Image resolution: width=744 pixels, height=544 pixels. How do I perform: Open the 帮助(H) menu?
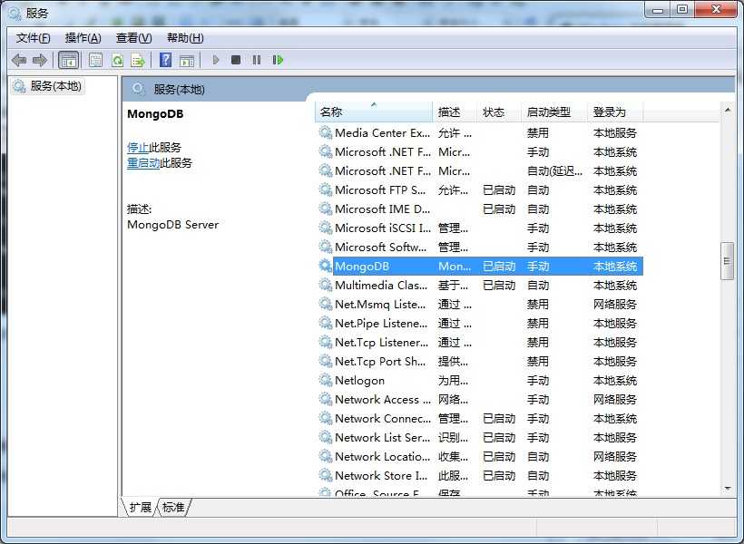tap(185, 38)
